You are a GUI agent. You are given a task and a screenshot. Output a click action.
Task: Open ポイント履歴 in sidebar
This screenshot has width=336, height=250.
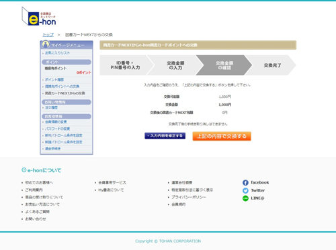click(54, 80)
